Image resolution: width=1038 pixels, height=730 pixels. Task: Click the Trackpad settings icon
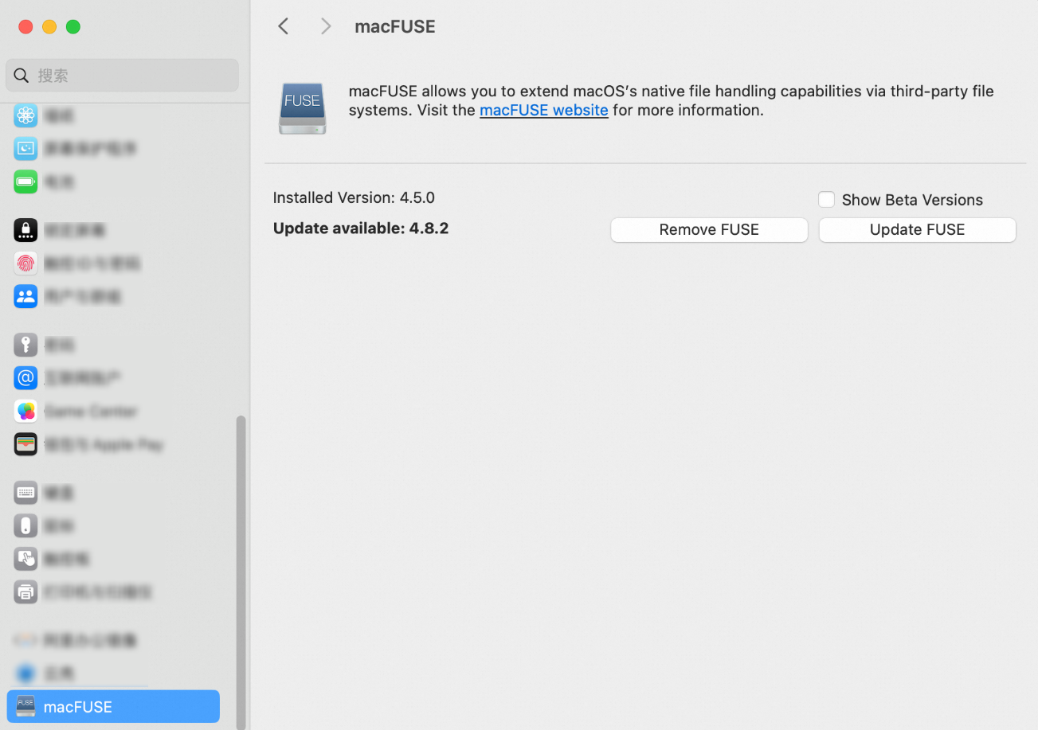tap(25, 559)
